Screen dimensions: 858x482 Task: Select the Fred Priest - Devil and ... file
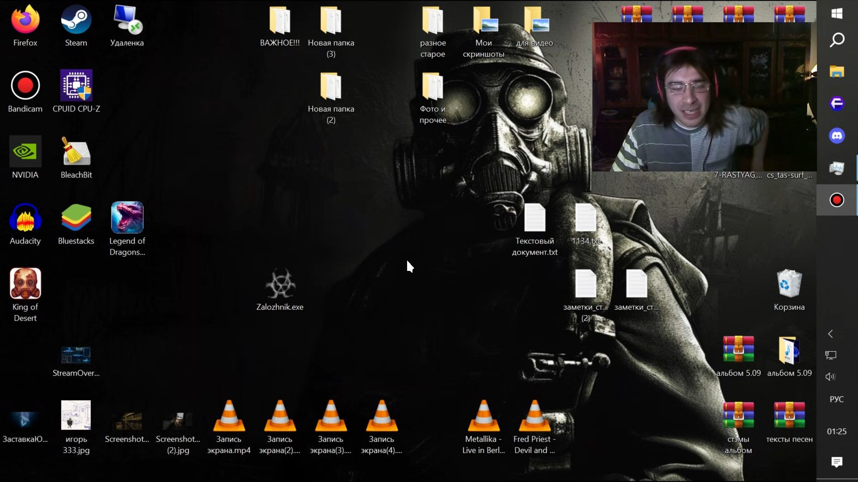coord(535,428)
